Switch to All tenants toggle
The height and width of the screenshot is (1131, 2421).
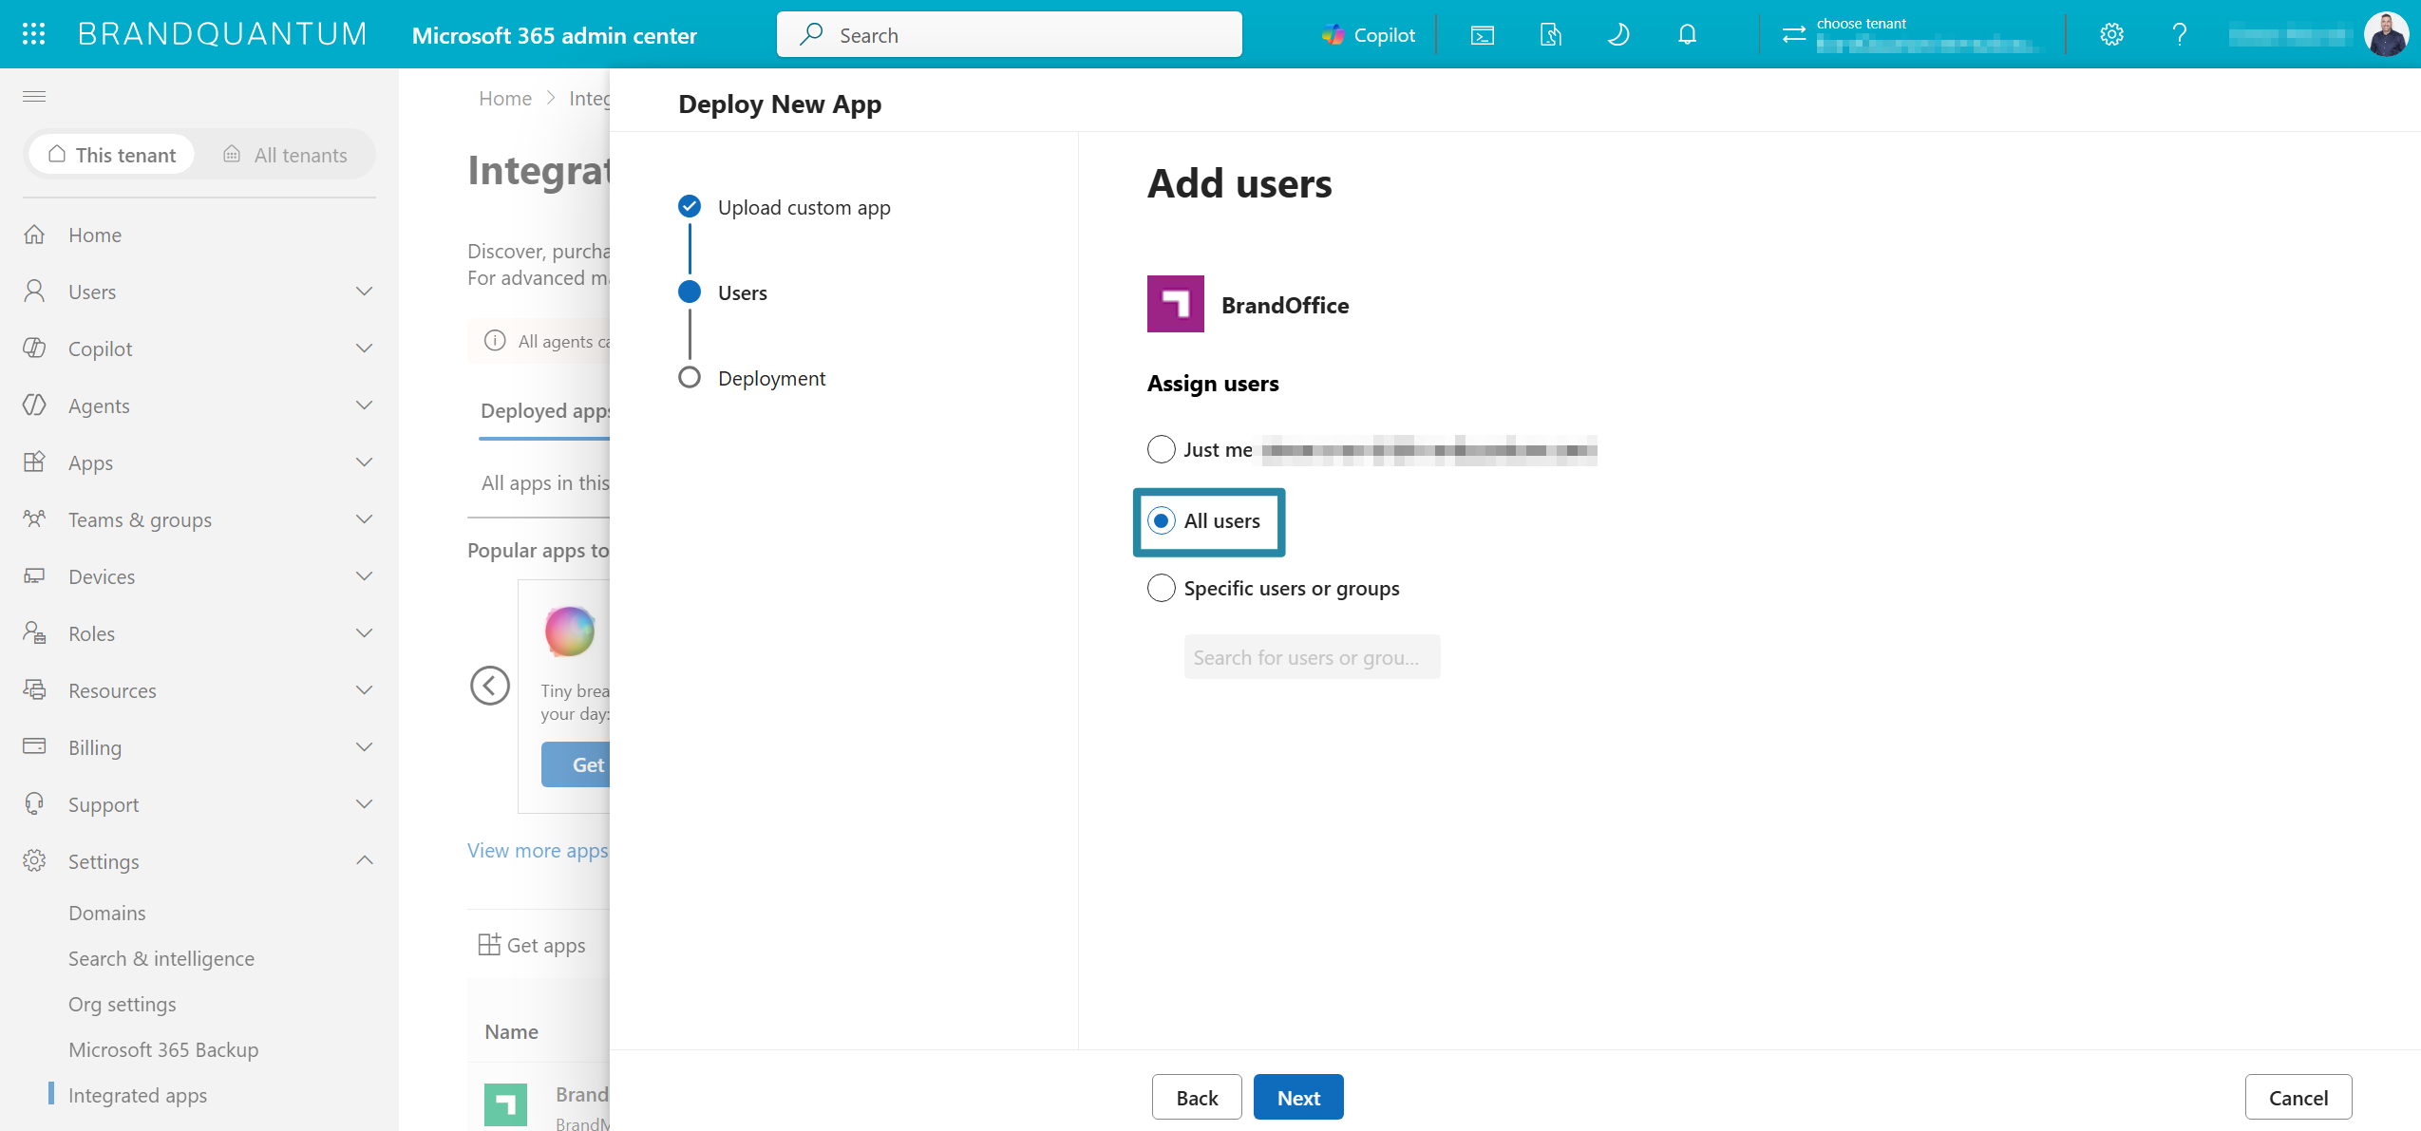click(x=285, y=155)
